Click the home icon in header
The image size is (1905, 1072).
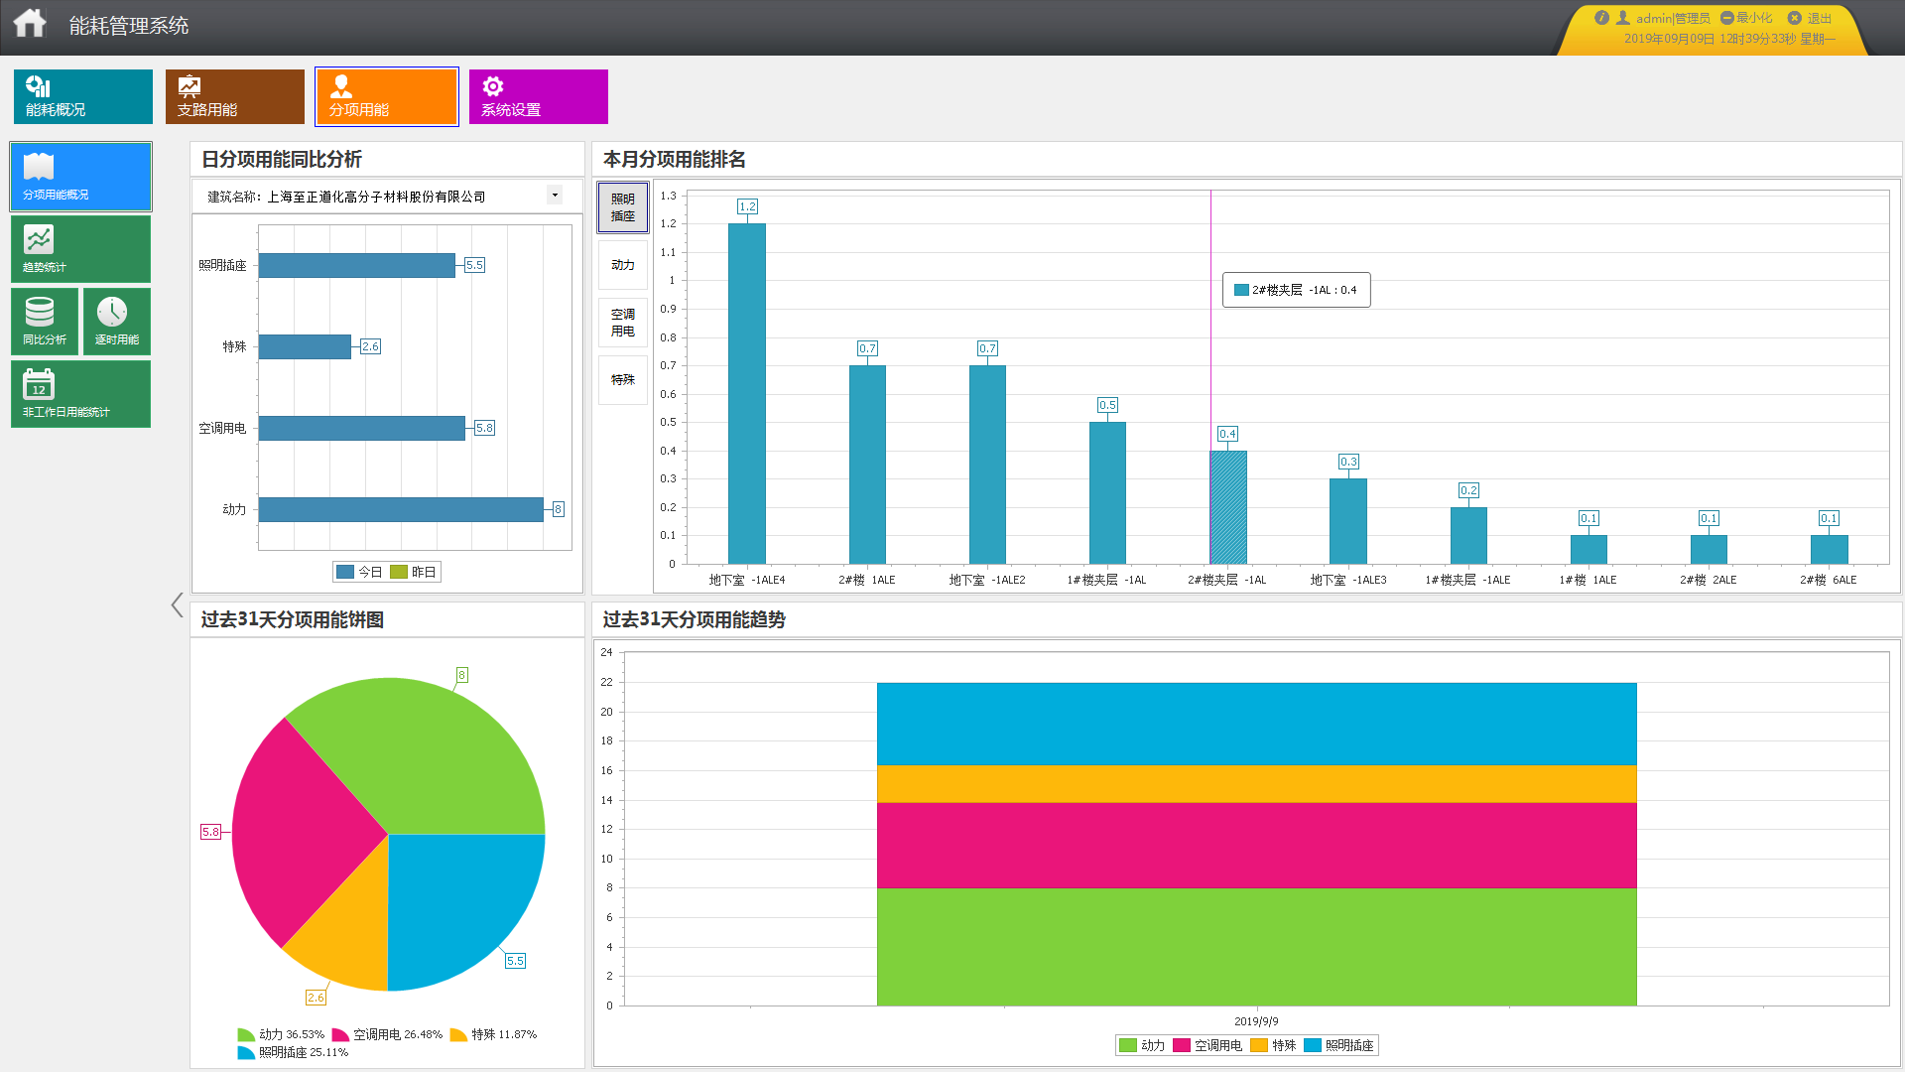tap(30, 23)
